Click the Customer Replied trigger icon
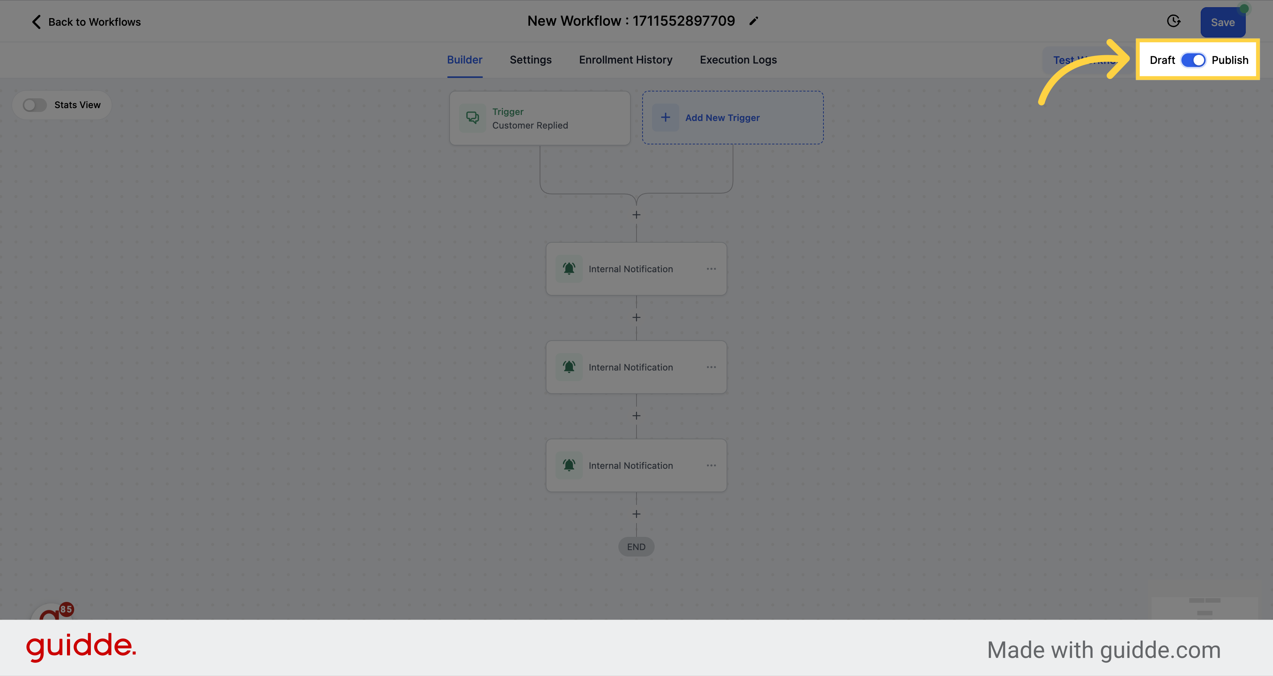This screenshot has width=1273, height=676. point(472,118)
